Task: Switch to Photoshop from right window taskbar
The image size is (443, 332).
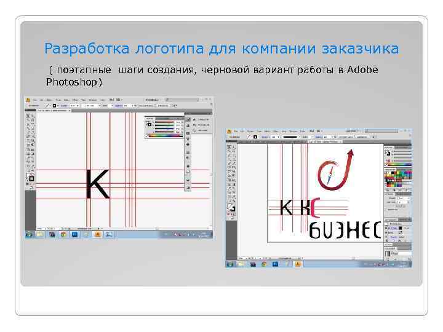Action: click(x=275, y=264)
